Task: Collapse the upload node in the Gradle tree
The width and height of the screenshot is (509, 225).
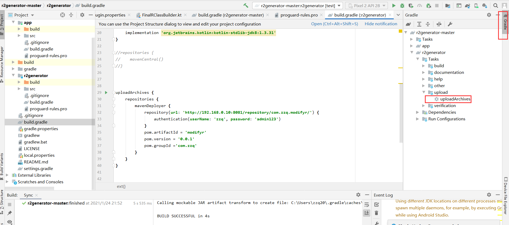Action: (424, 92)
